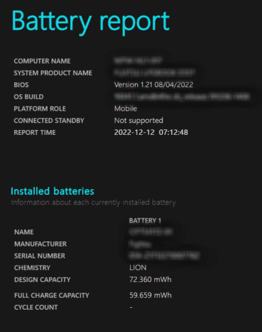Click the CYCLE COUNT label
262x332 pixels.
[36, 308]
